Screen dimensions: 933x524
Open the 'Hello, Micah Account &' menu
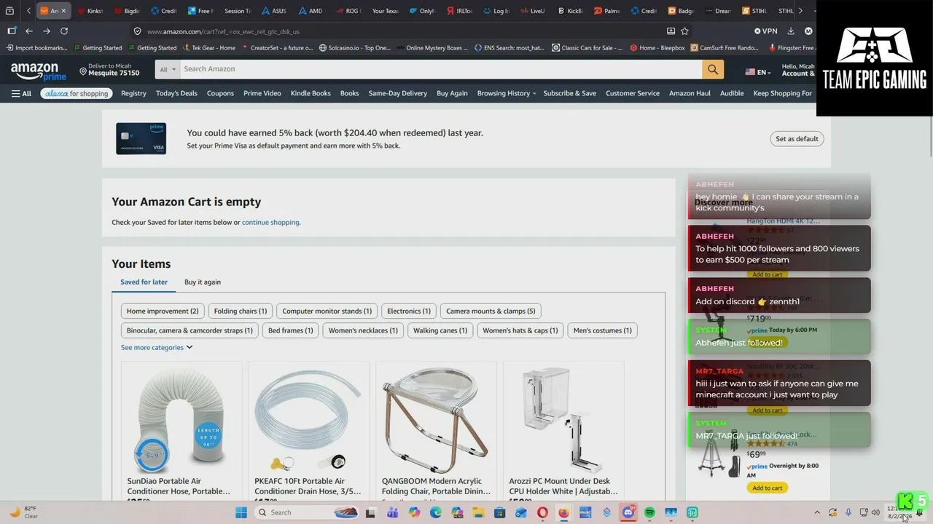coord(798,70)
